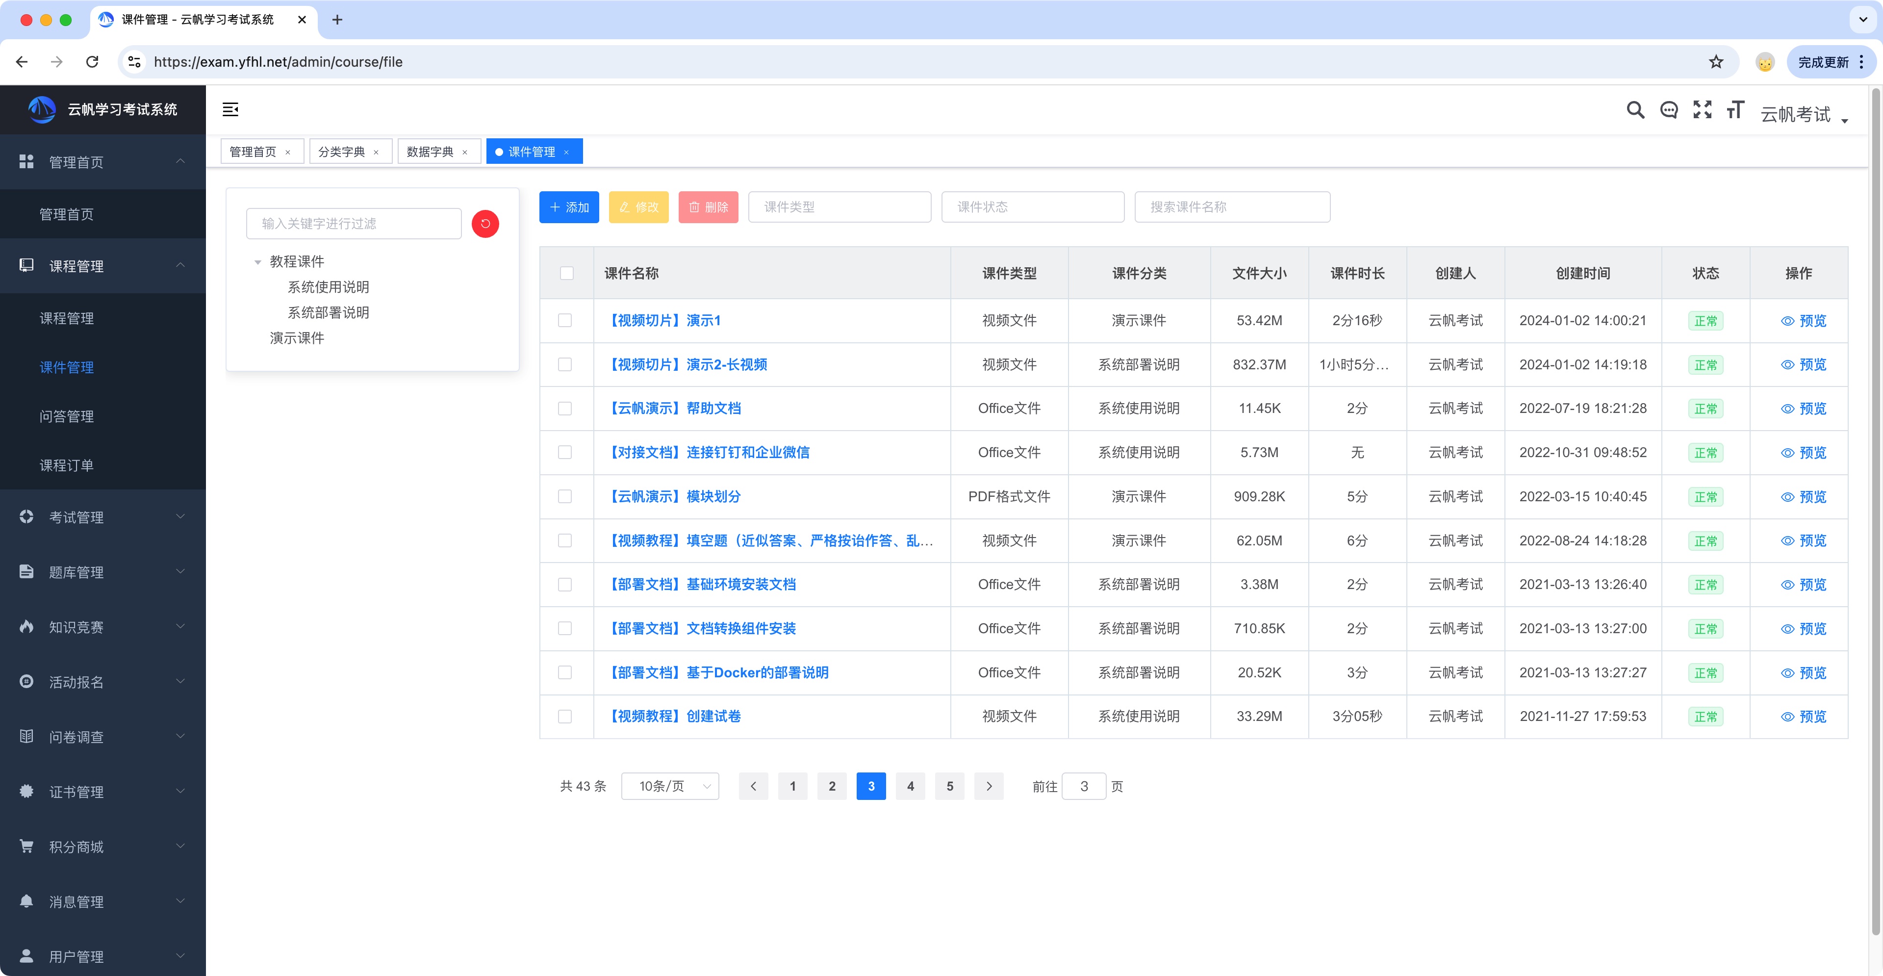
Task: Toggle fullscreen icon in header
Action: 1703,110
